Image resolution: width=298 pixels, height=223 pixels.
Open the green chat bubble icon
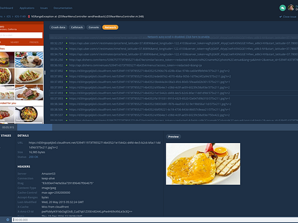tap(282, 8)
